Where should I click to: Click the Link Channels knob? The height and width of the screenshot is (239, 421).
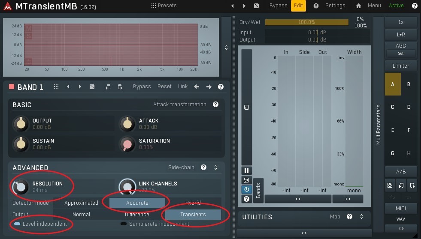click(x=127, y=187)
